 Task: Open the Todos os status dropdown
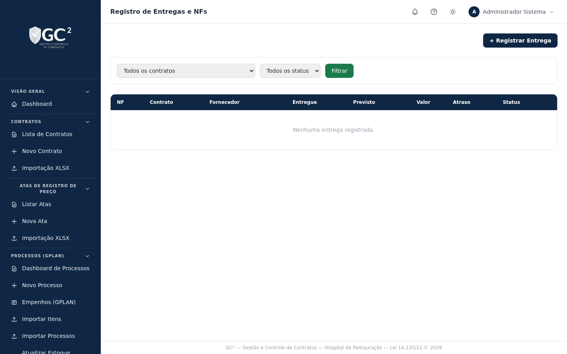click(290, 71)
